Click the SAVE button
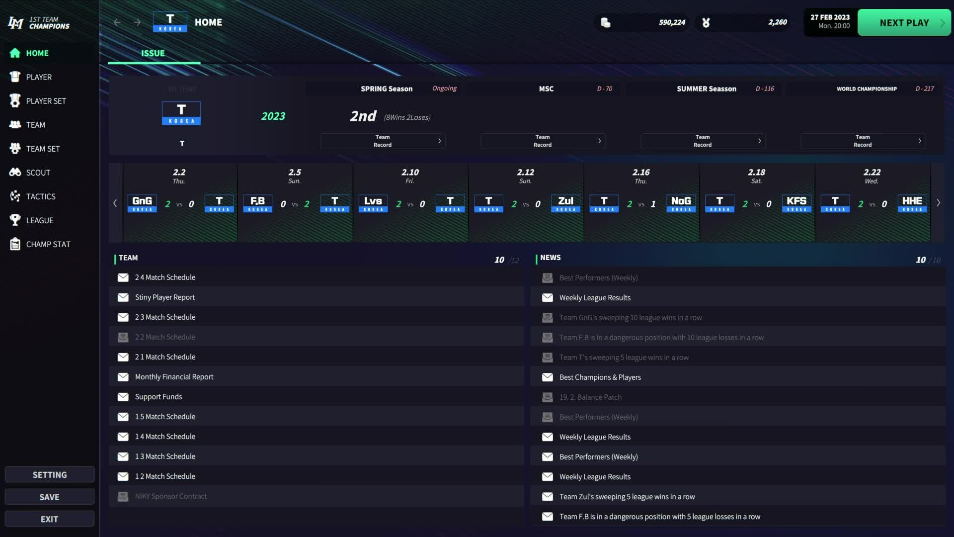954x537 pixels. [49, 497]
